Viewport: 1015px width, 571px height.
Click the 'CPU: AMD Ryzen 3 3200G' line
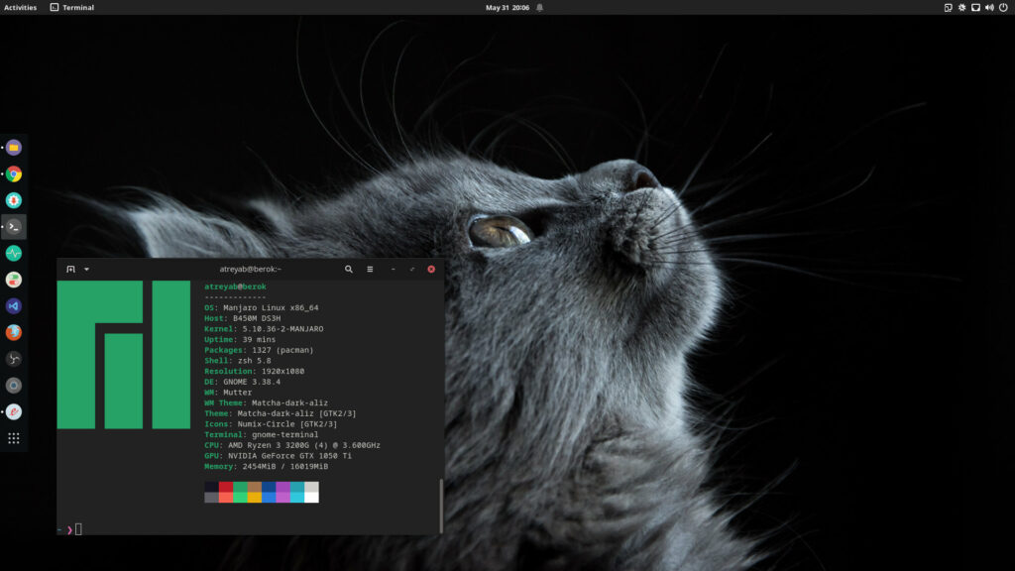click(292, 445)
